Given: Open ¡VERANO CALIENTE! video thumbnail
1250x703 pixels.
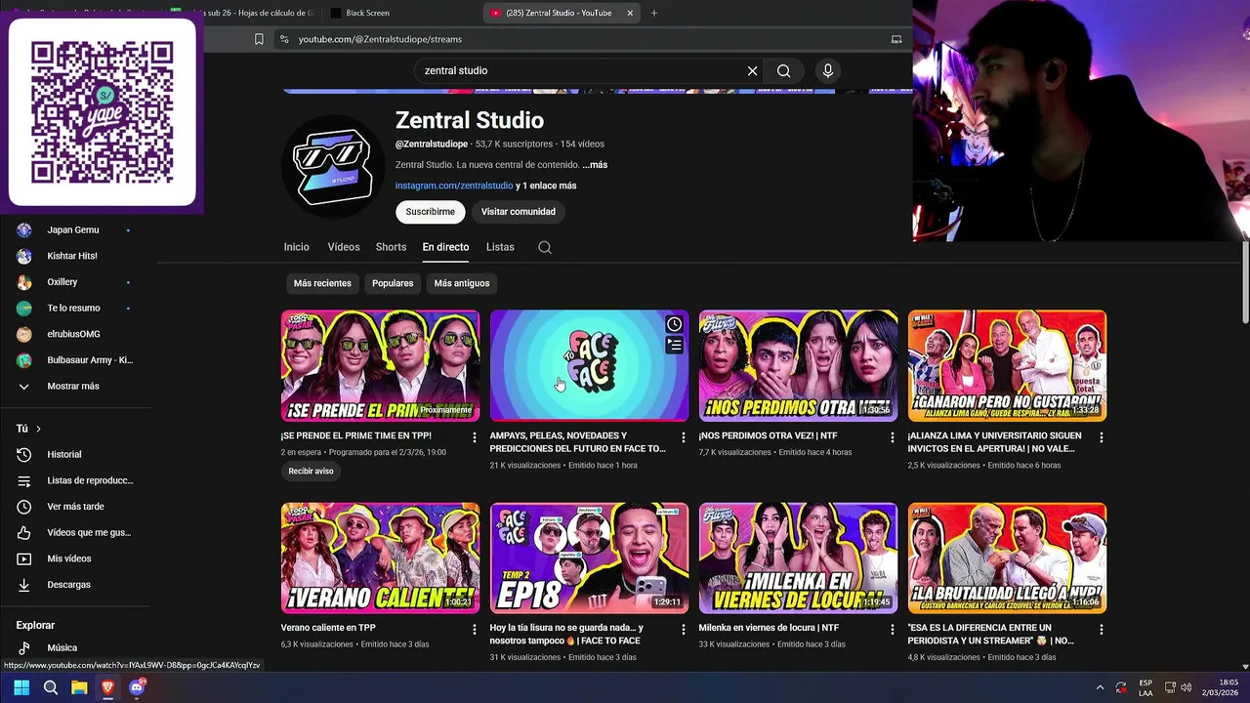Looking at the screenshot, I should coord(380,558).
